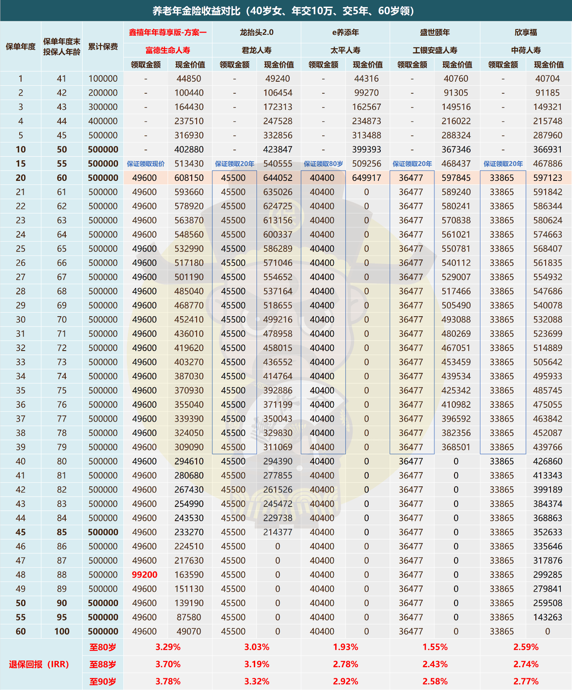Click the IRR value 3.29%
Image resolution: width=572 pixels, height=690 pixels.
[x=168, y=647]
